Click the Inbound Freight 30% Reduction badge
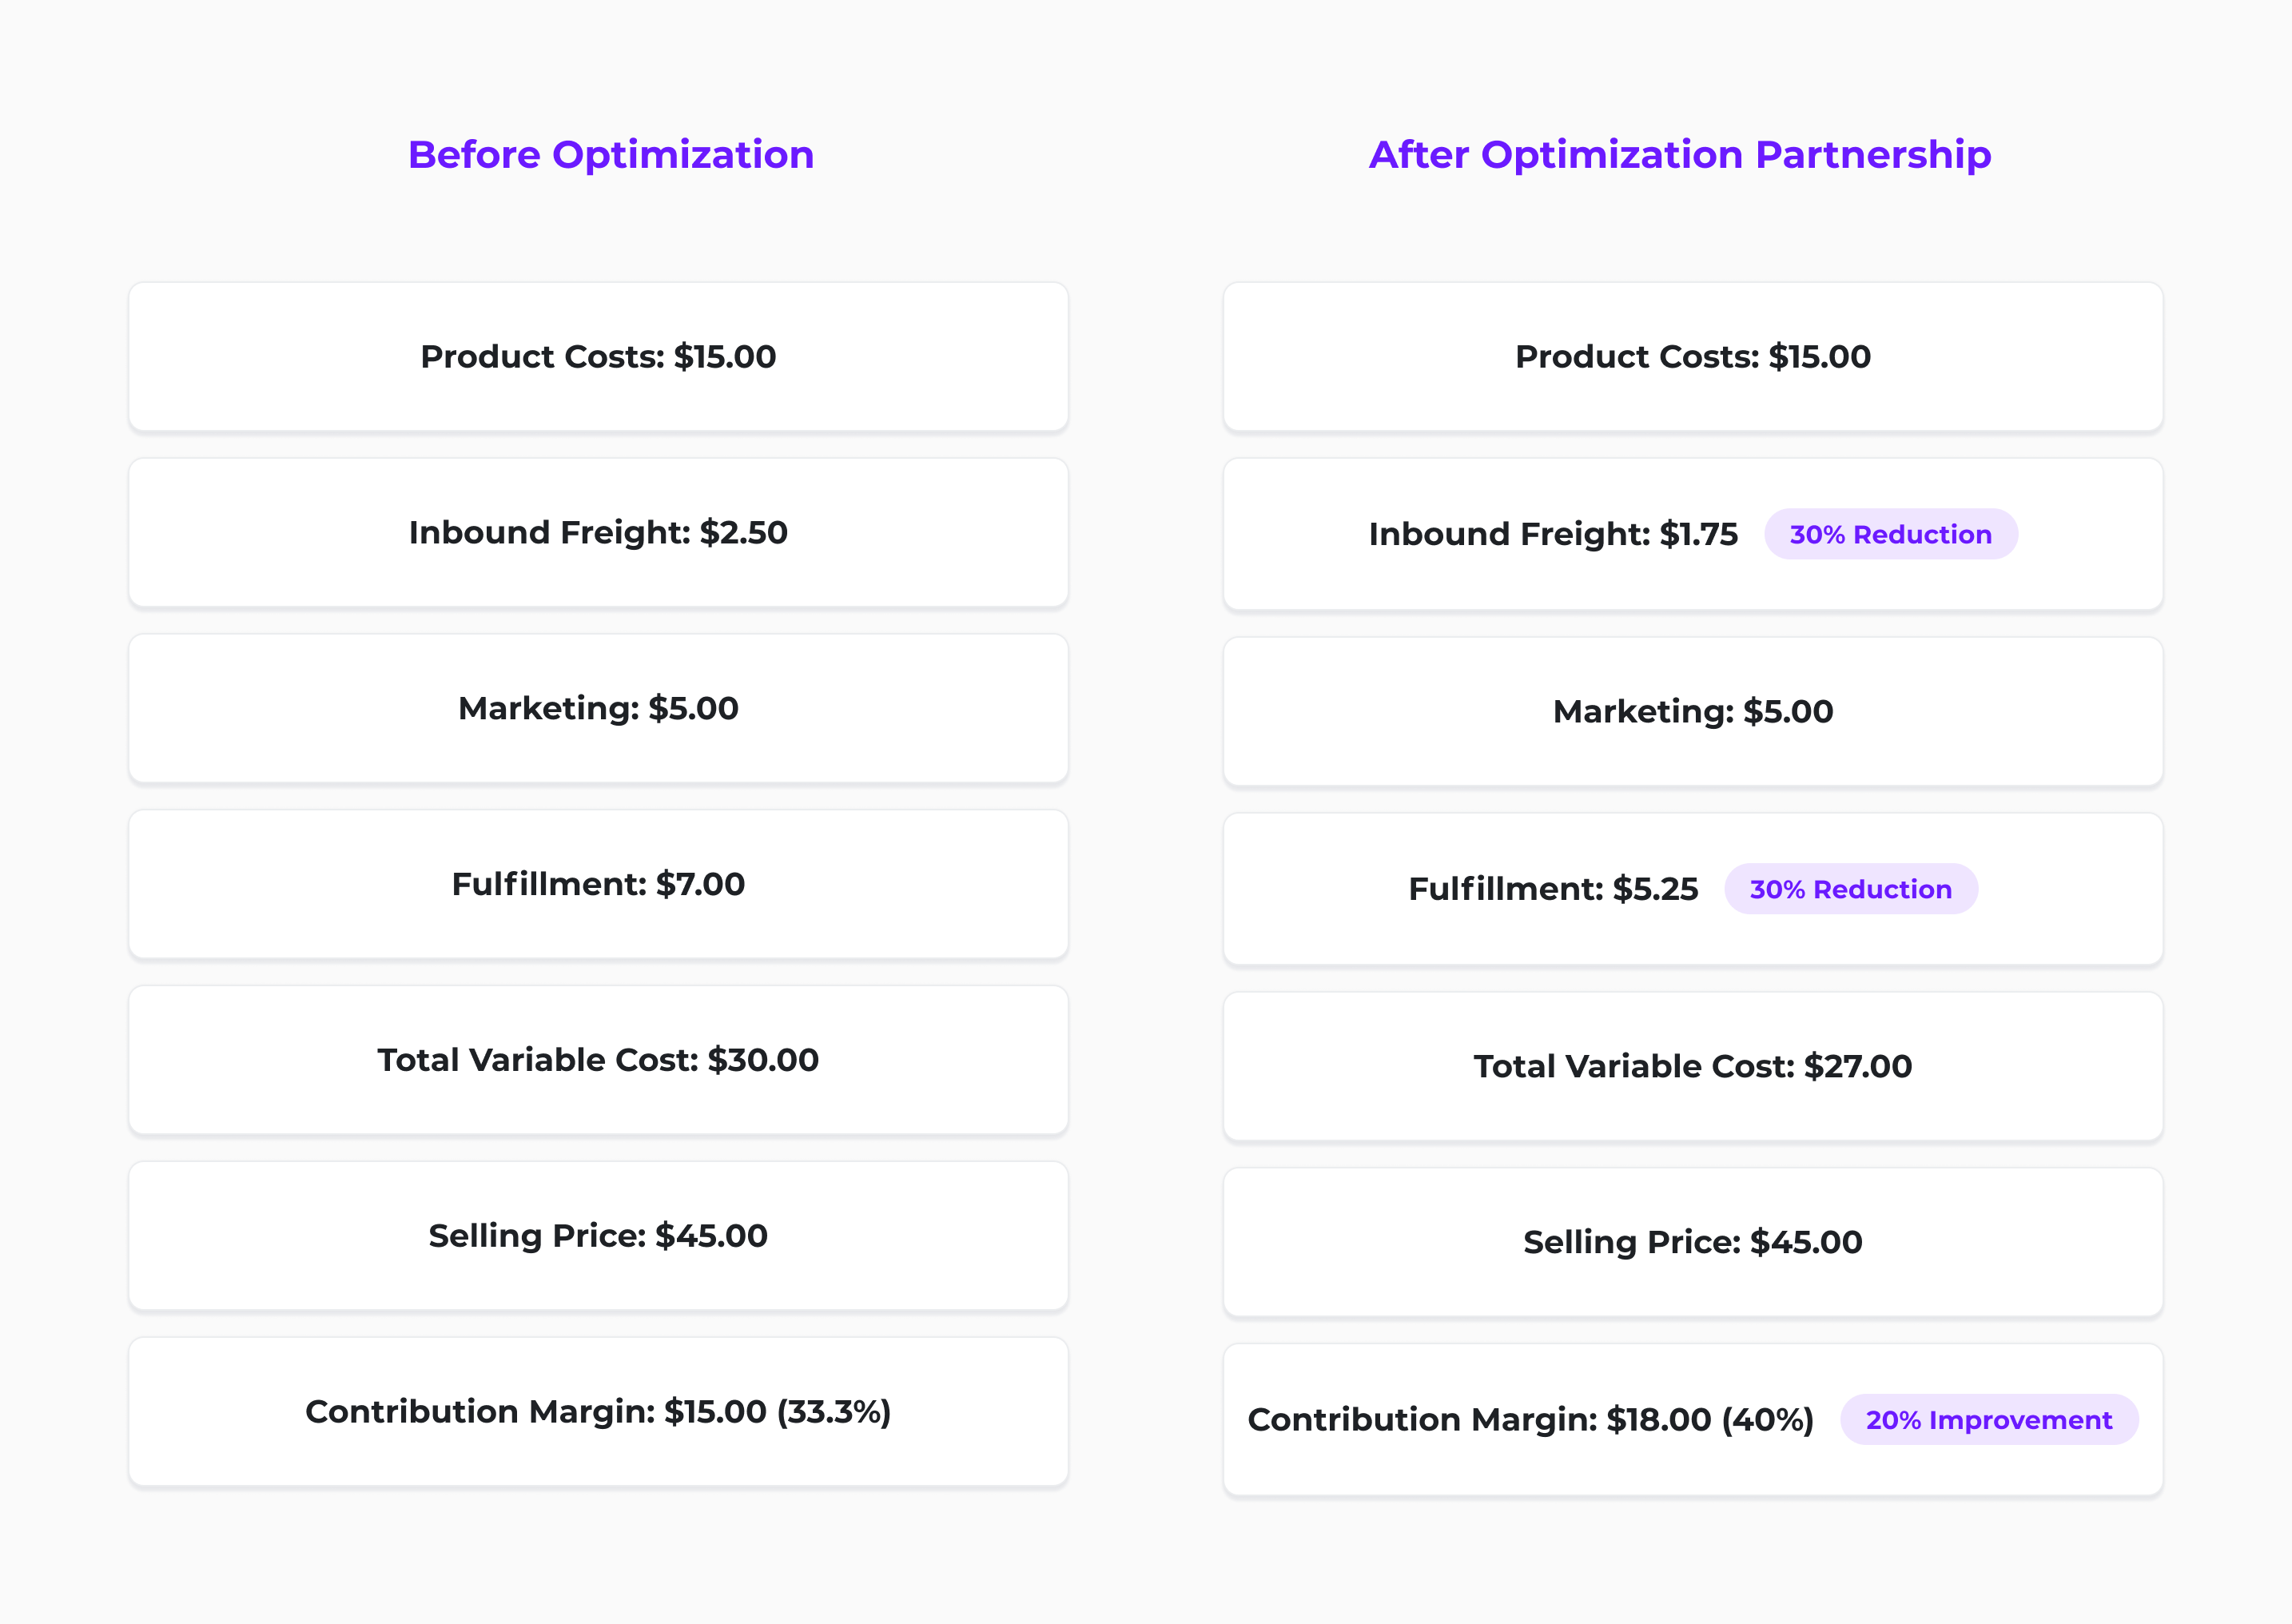This screenshot has height=1624, width=2292. [x=1890, y=535]
